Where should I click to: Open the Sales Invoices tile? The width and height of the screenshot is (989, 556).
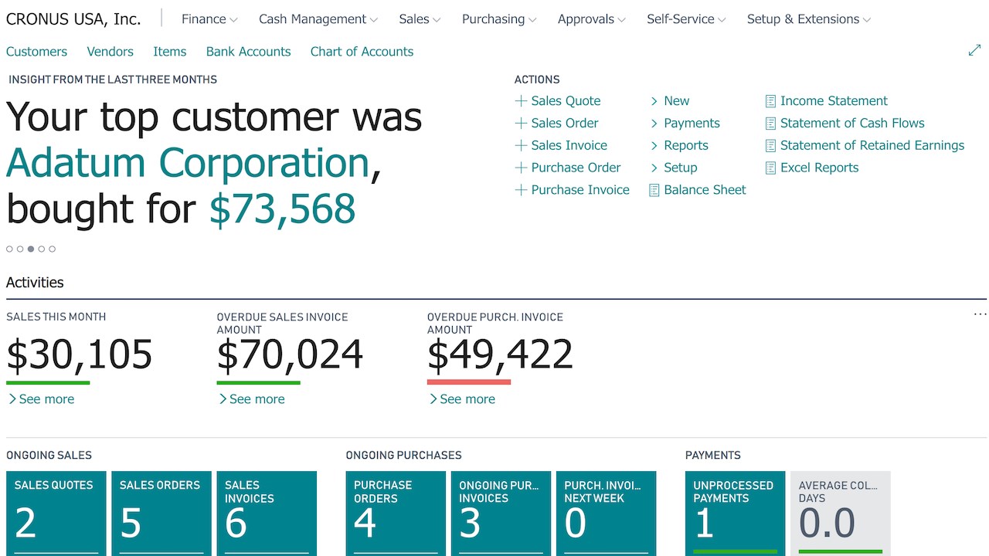coord(267,514)
